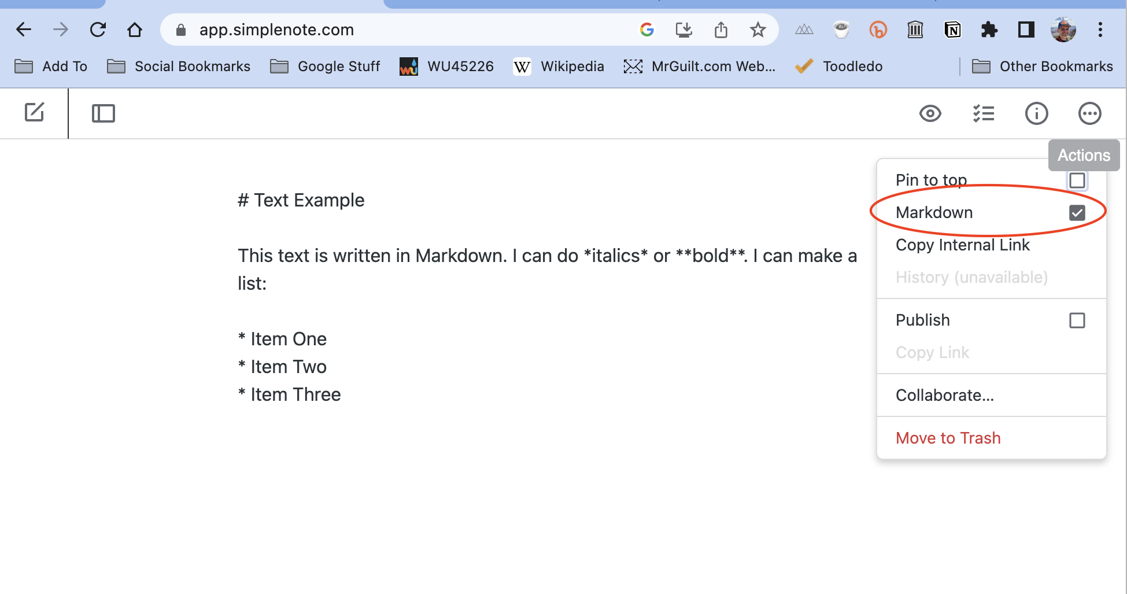The height and width of the screenshot is (594, 1127).
Task: Show Chrome extensions via the puzzle icon
Action: coord(989,29)
